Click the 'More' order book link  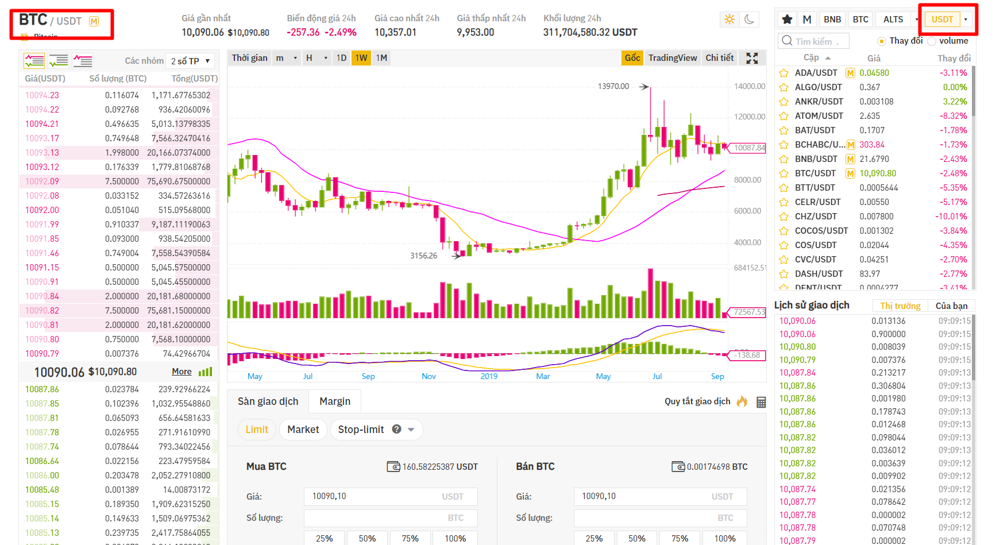[x=182, y=372]
